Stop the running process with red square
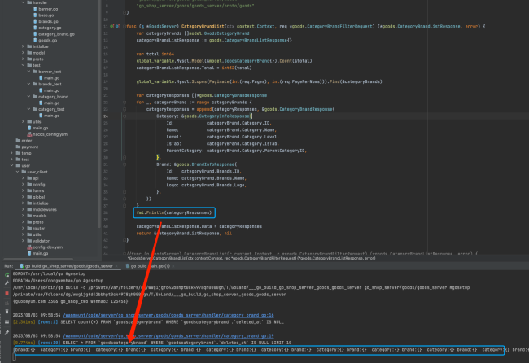Image resolution: width=529 pixels, height=363 pixels. 7,293
